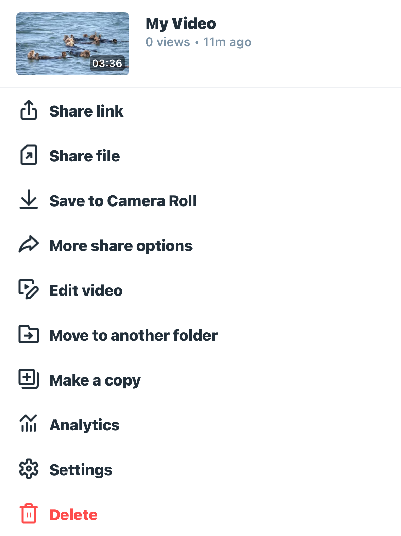
Task: Choose Edit video option
Action: tap(86, 290)
